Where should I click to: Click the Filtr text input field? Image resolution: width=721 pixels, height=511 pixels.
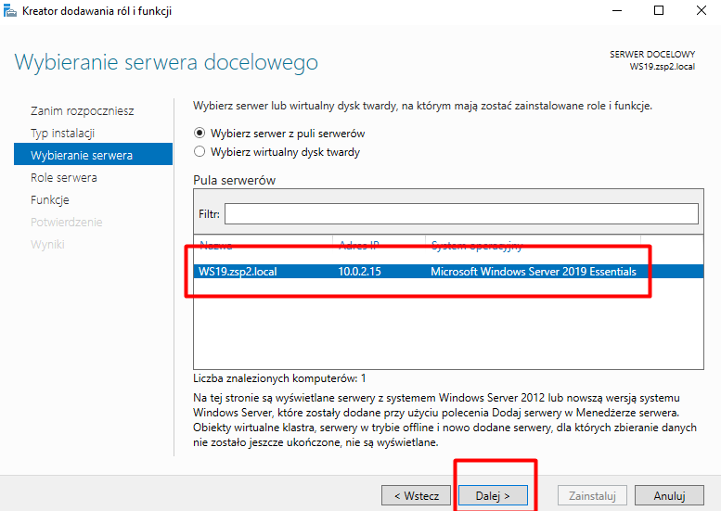(x=460, y=214)
